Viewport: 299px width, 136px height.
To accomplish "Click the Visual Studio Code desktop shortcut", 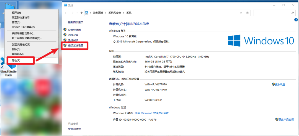I will coord(9,67).
